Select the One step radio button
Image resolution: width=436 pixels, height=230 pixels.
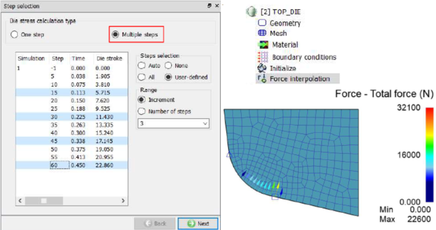[x=15, y=35]
